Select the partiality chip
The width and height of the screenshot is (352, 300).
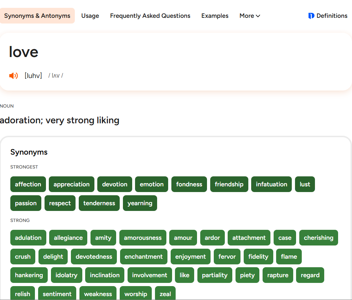[x=214, y=275]
